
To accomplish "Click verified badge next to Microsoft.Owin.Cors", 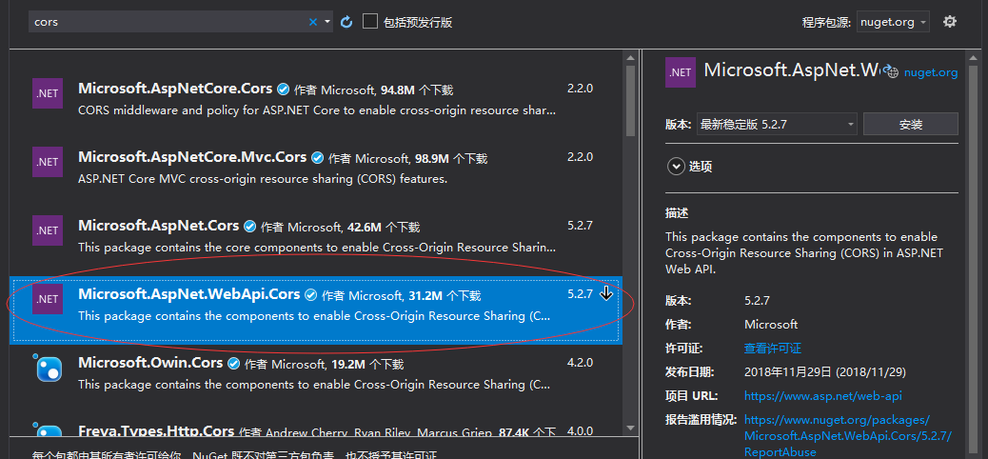I will tap(234, 363).
